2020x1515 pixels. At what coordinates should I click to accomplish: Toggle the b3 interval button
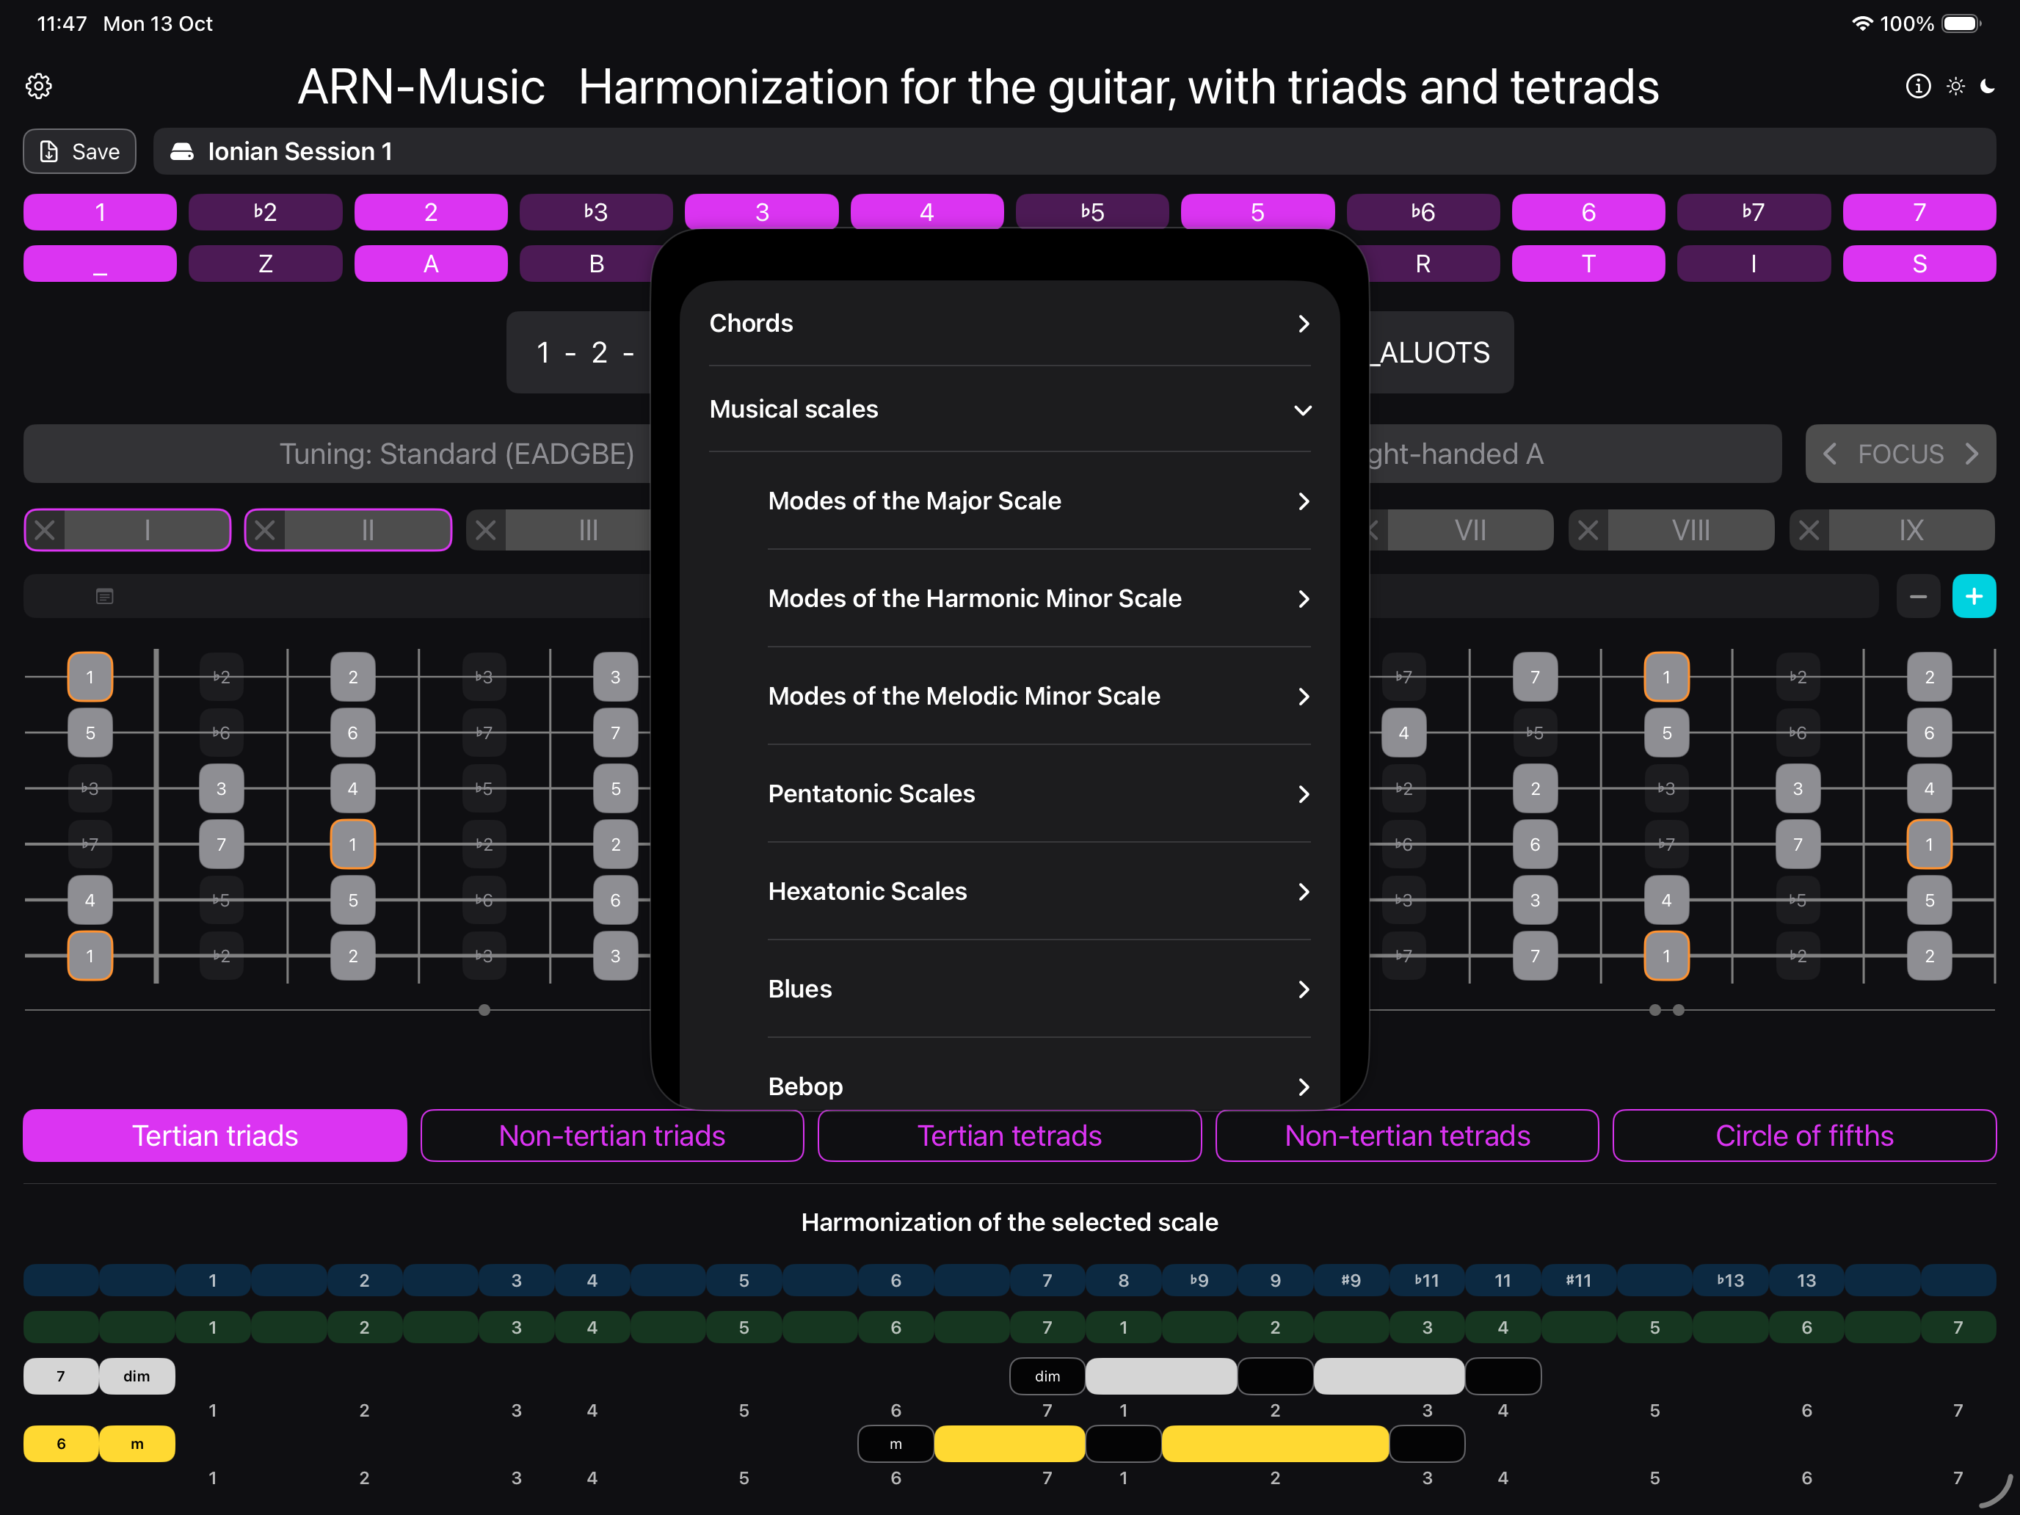point(595,212)
